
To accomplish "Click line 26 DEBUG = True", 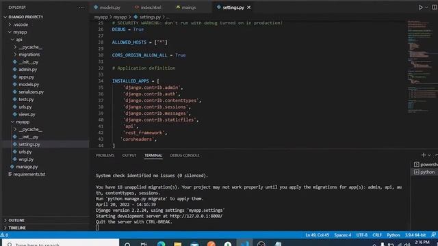I will click(128, 29).
